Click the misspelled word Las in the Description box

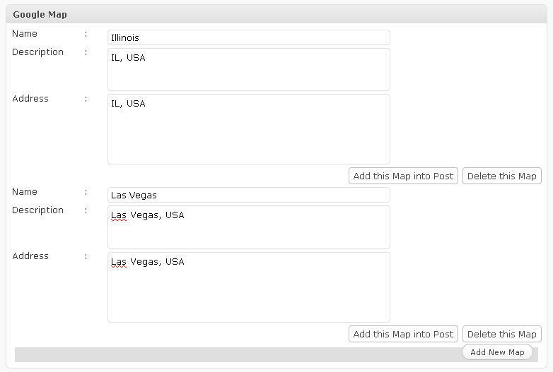point(119,215)
